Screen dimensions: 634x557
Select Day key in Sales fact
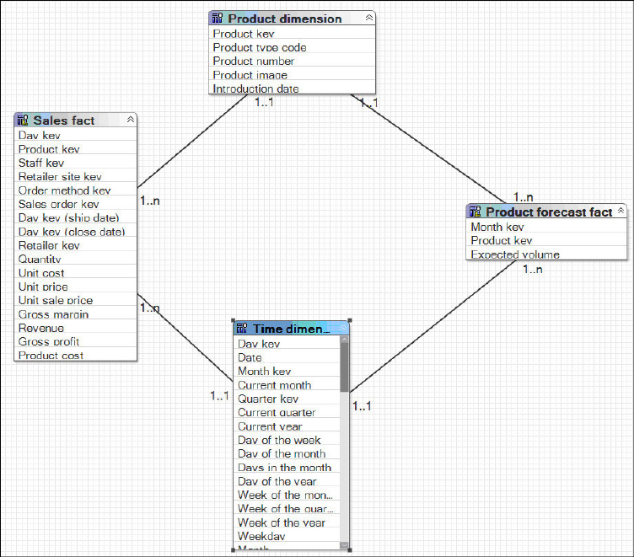[76, 135]
